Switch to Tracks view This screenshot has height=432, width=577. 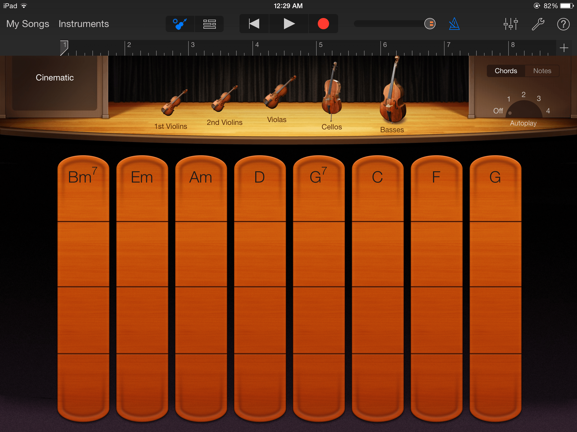(210, 24)
